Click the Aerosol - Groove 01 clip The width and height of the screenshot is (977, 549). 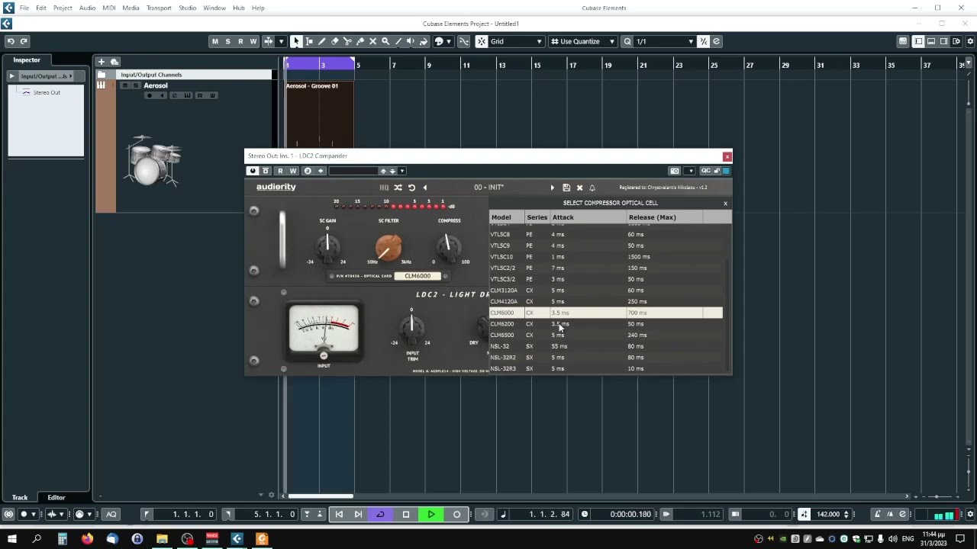pyautogui.click(x=319, y=114)
